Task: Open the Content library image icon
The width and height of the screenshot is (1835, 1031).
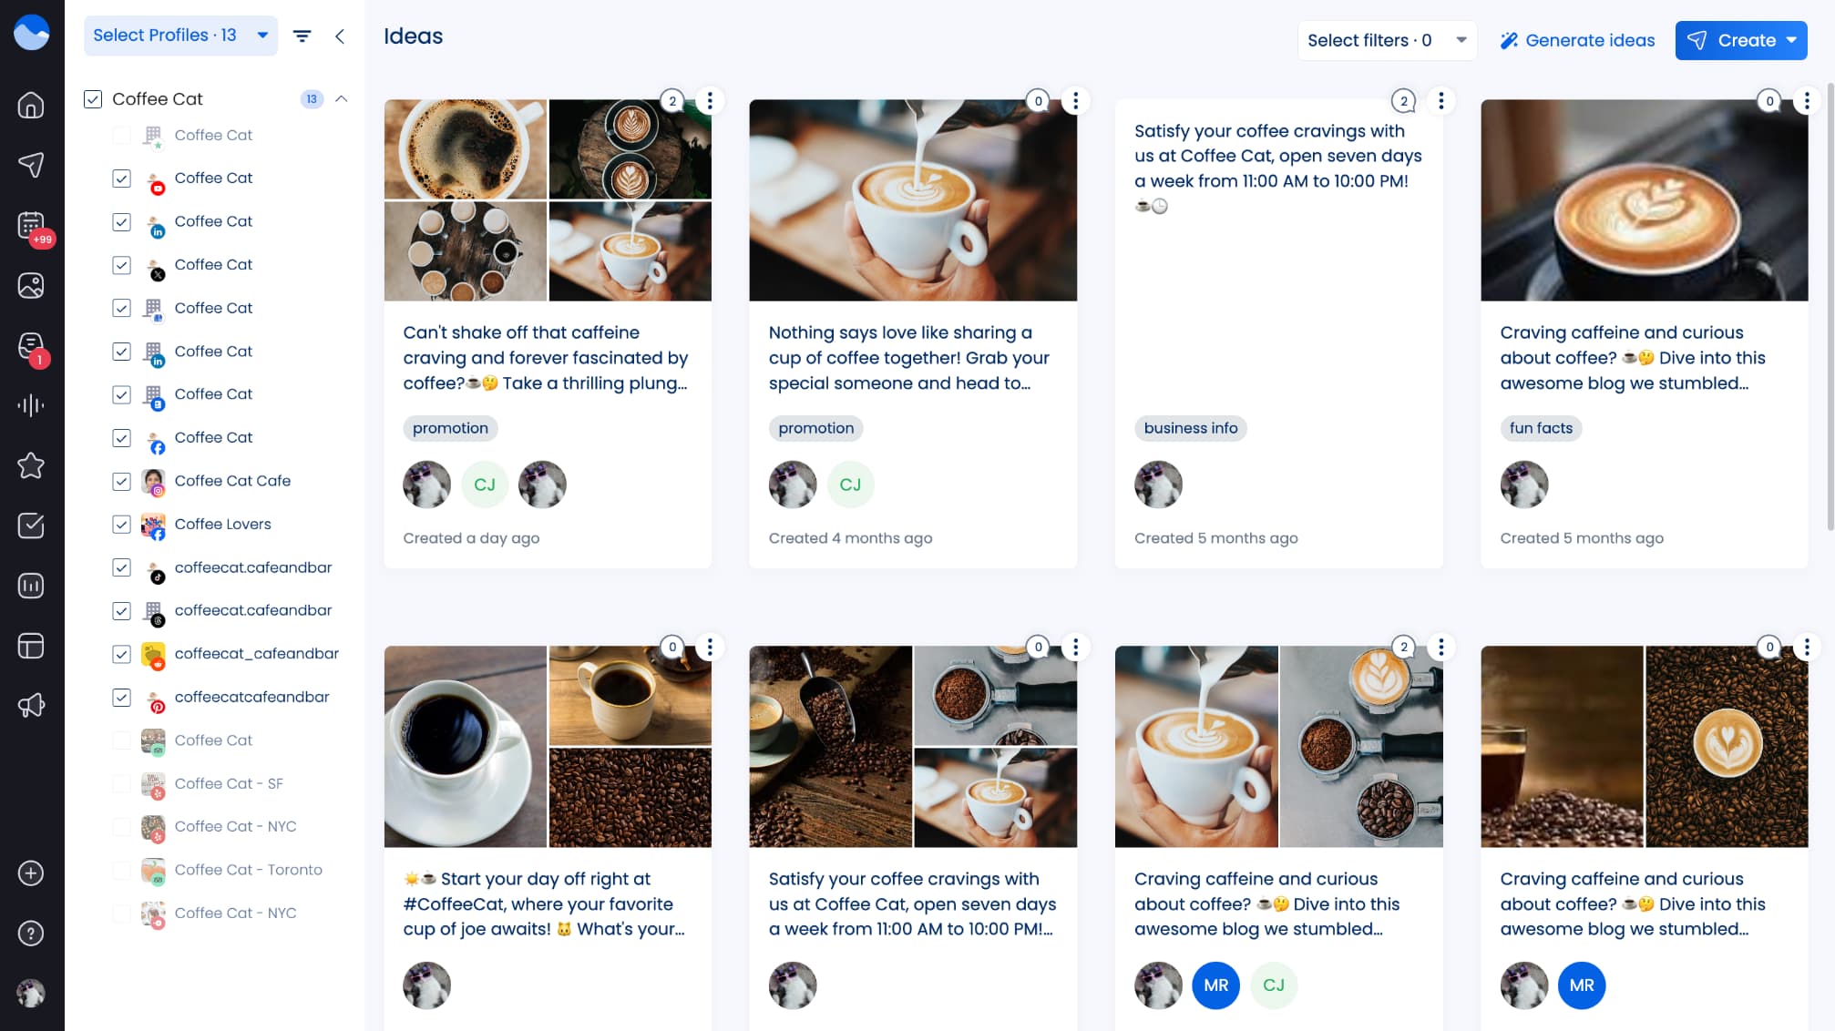Action: [31, 285]
